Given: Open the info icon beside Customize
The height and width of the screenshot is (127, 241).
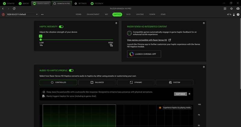Looking at the screenshot, I should [189, 94].
